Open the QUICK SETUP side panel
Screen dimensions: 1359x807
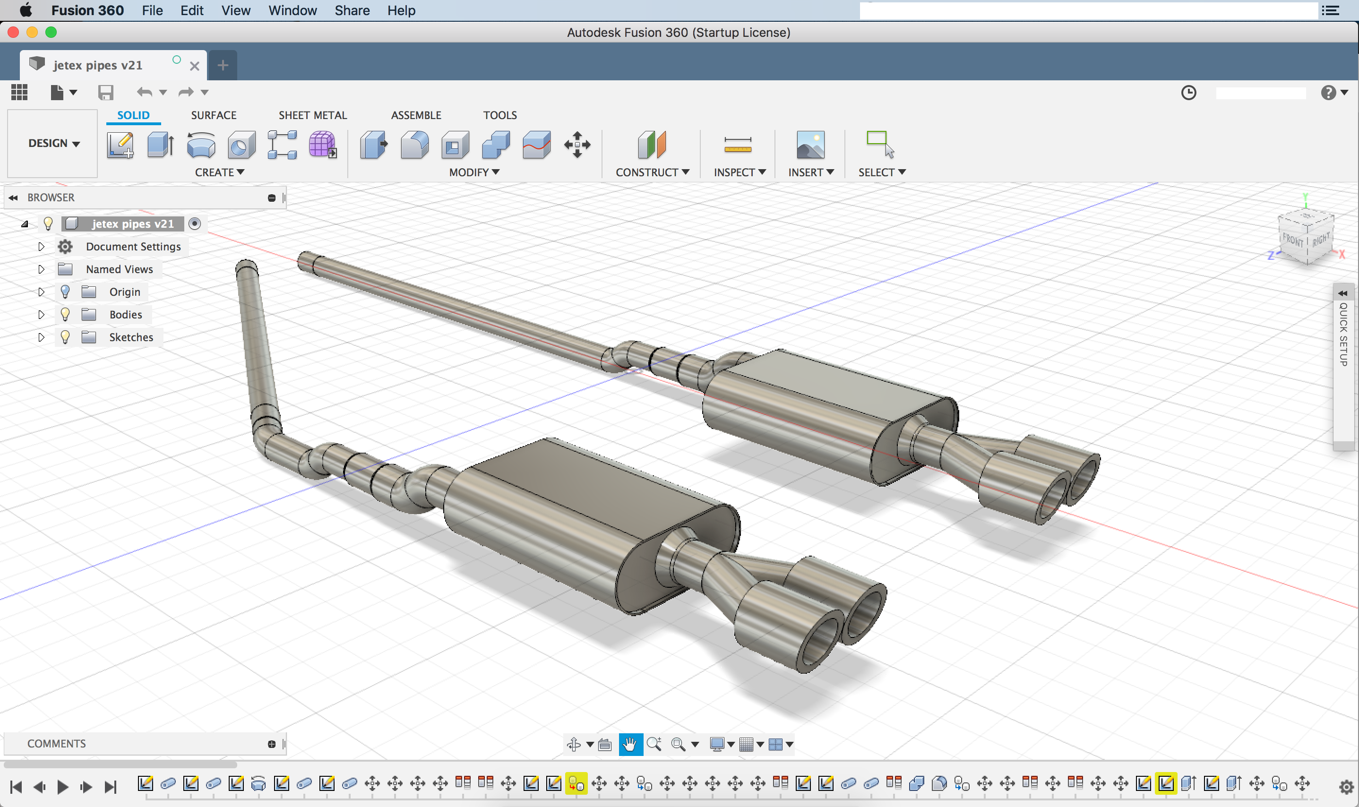(1343, 335)
